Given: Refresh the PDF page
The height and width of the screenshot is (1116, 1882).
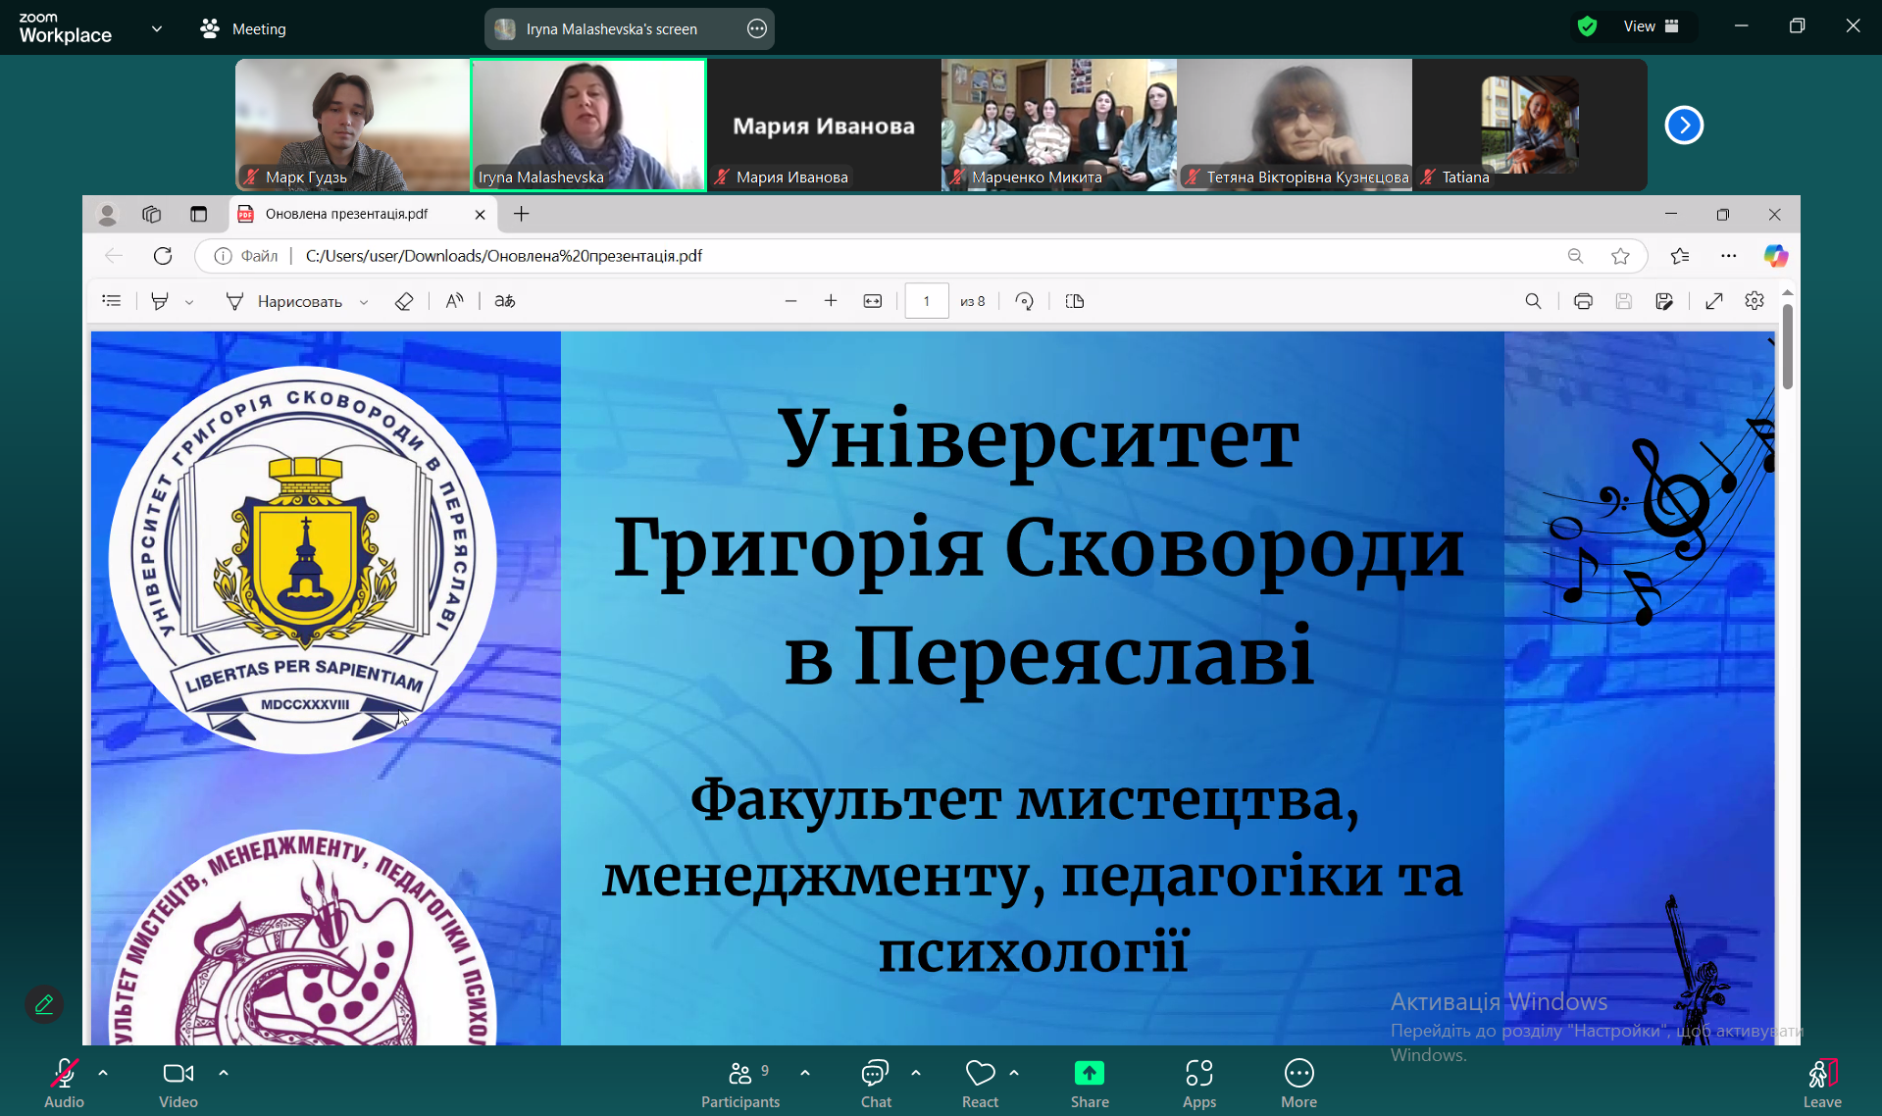Looking at the screenshot, I should [x=163, y=256].
